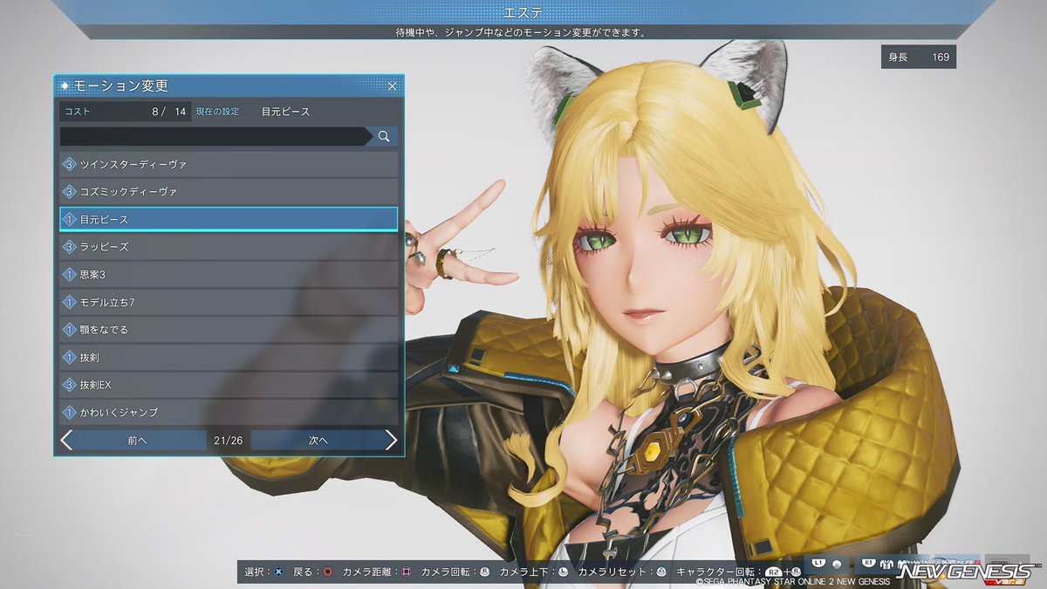Click the cost diamond icon beside 顎をなでる

pyautogui.click(x=70, y=330)
